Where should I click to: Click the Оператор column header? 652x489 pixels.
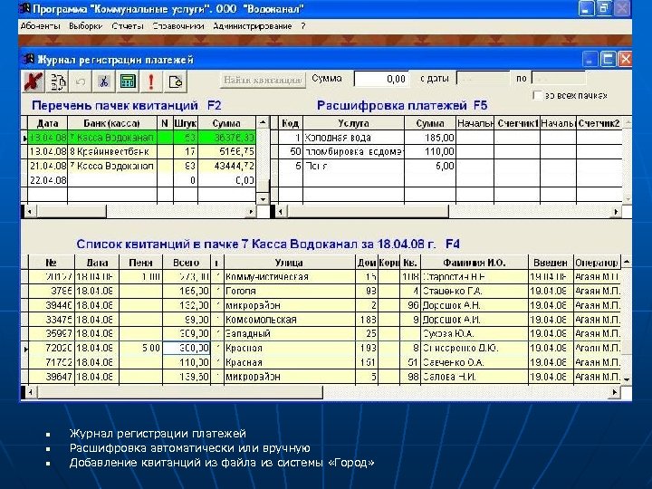[597, 263]
